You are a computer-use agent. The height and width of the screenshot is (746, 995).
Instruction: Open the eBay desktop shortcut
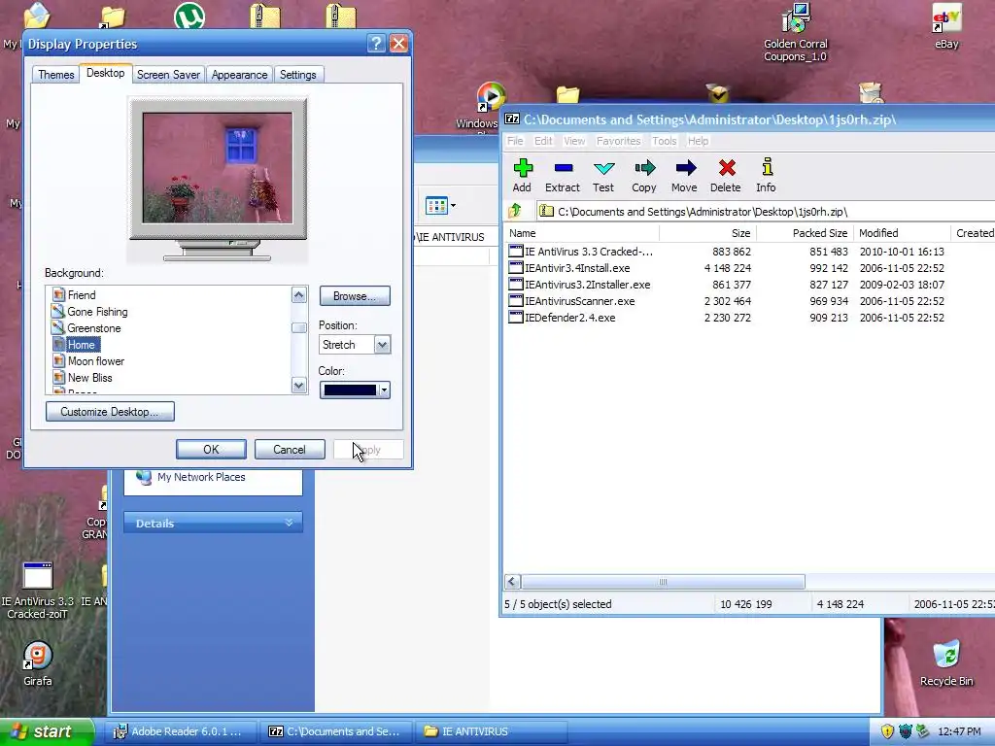(x=946, y=26)
